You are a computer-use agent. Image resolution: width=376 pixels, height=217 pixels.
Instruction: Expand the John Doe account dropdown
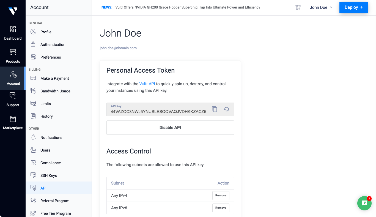tap(321, 7)
